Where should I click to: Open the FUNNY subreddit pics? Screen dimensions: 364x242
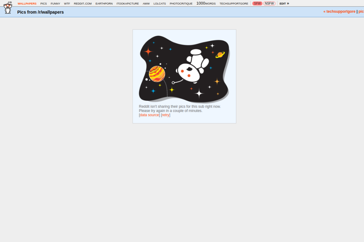pyautogui.click(x=55, y=3)
